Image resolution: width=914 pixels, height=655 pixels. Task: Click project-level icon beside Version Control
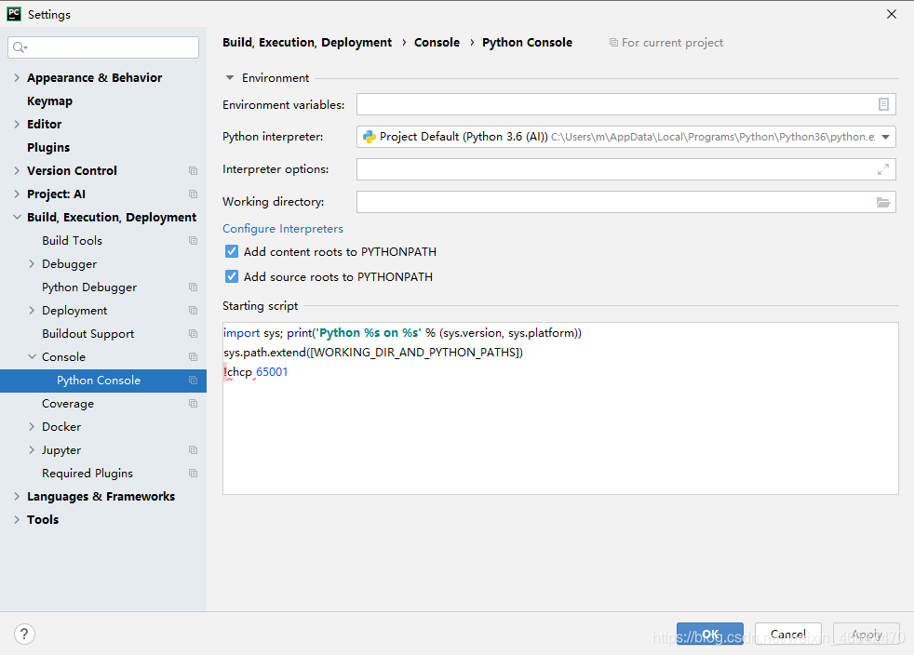pyautogui.click(x=193, y=171)
